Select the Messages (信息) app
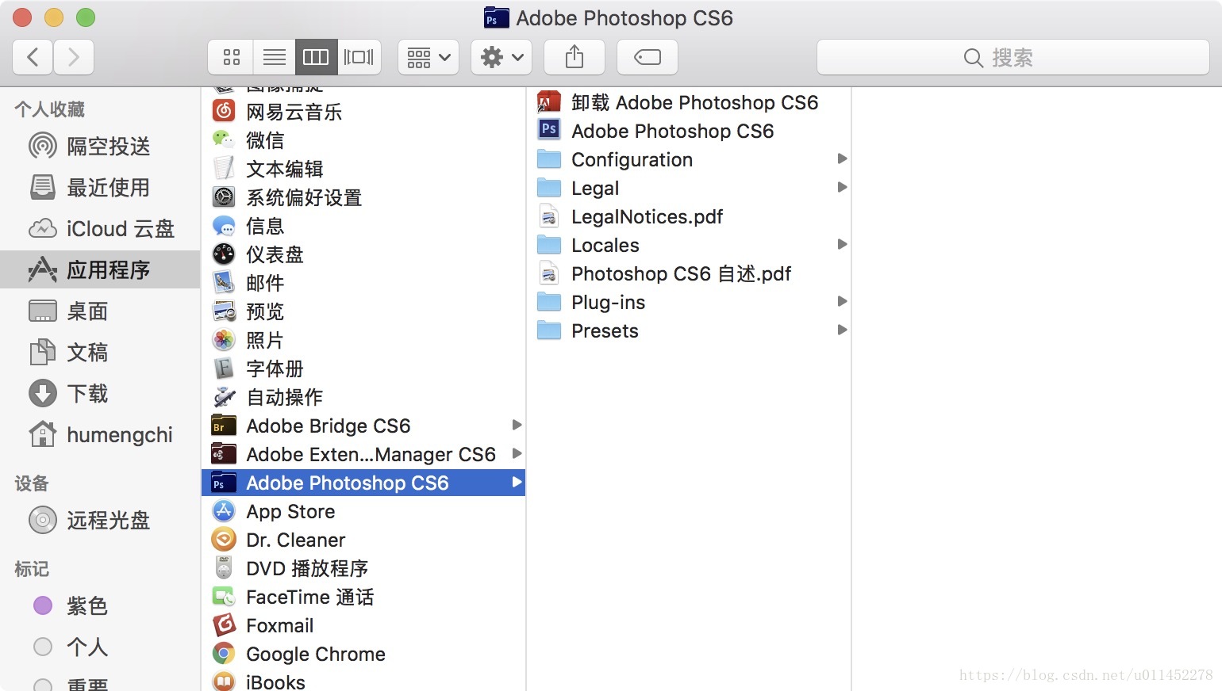Screen dimensions: 1222x691 (x=363, y=226)
